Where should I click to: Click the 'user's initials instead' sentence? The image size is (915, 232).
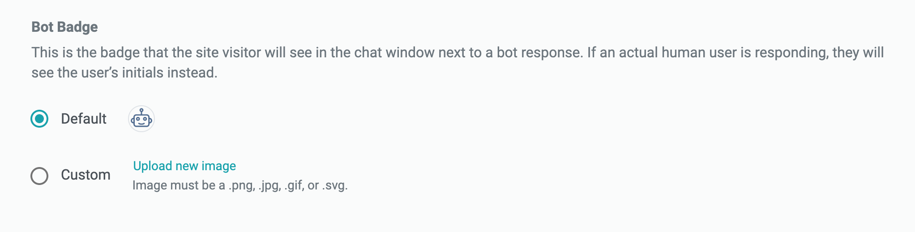pyautogui.click(x=124, y=73)
